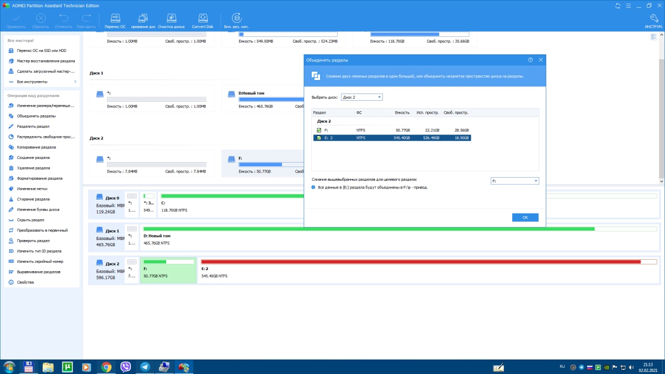Expand Все инструменты in the sidebar
Viewport: 665px width, 374px height.
[x=42, y=82]
